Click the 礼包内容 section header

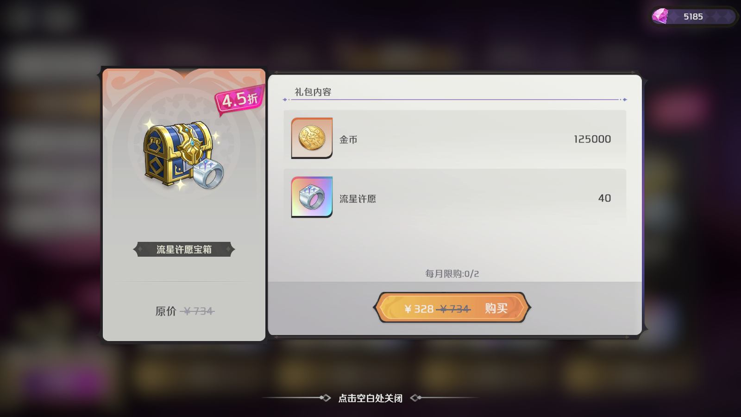coord(313,92)
